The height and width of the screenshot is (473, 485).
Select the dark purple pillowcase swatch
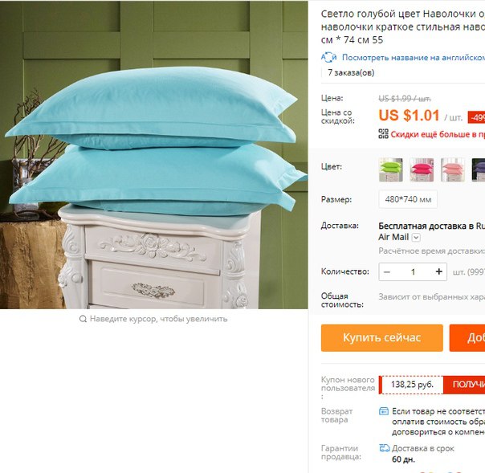point(479,169)
